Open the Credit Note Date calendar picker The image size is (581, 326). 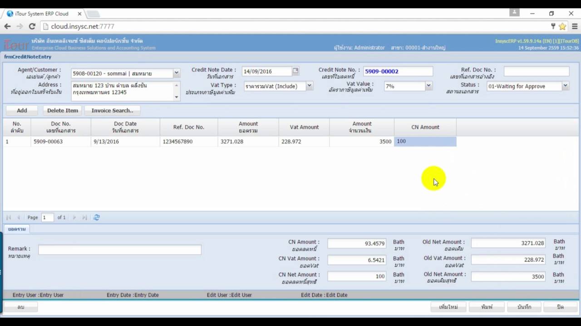295,71
